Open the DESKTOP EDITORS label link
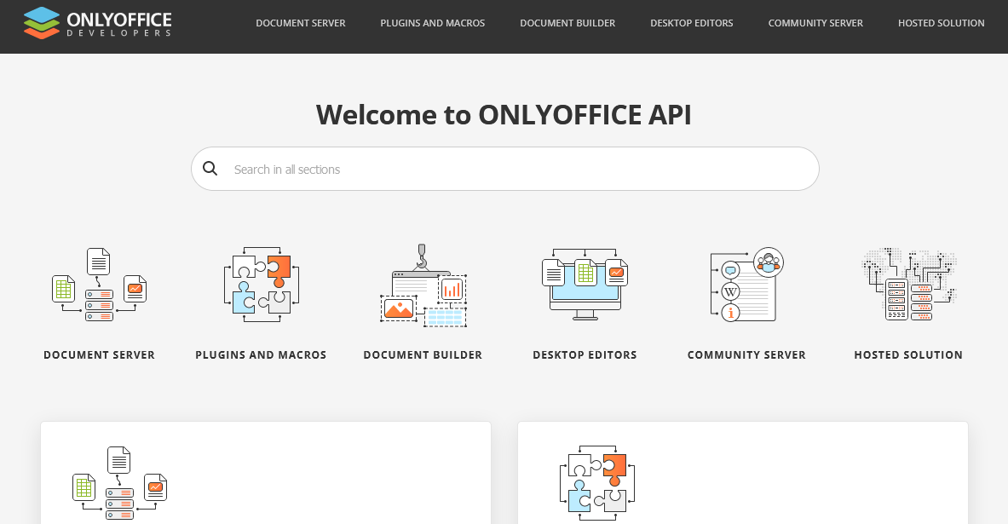1008x524 pixels. (585, 355)
